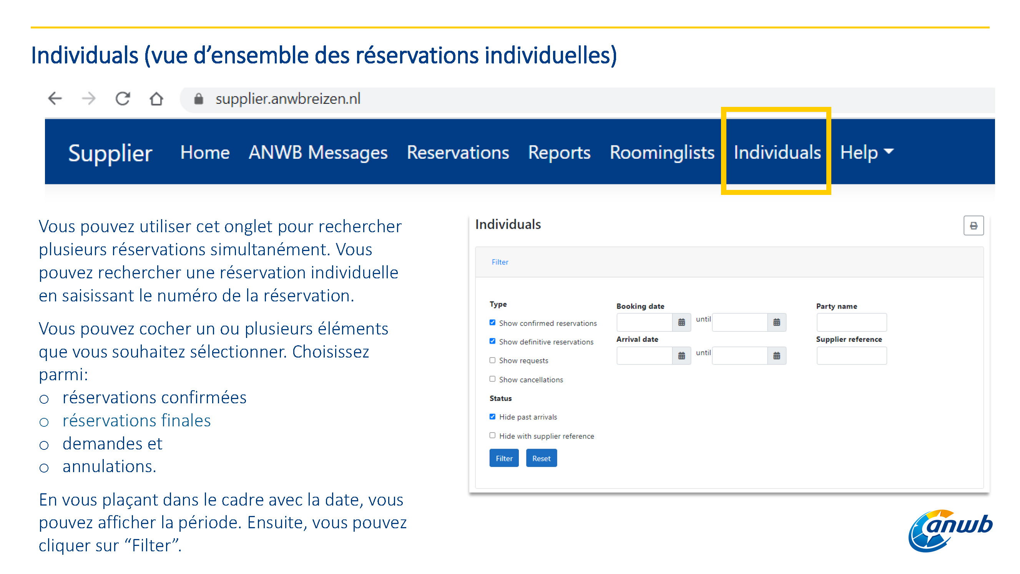Click the ANWB logo

(x=950, y=531)
